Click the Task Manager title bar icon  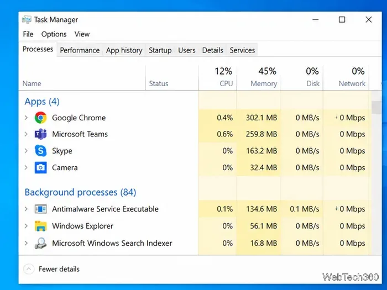(27, 19)
